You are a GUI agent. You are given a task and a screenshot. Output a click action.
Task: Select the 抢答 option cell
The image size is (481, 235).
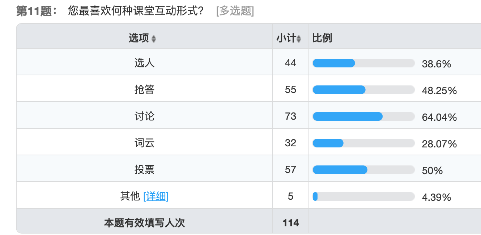(x=144, y=90)
